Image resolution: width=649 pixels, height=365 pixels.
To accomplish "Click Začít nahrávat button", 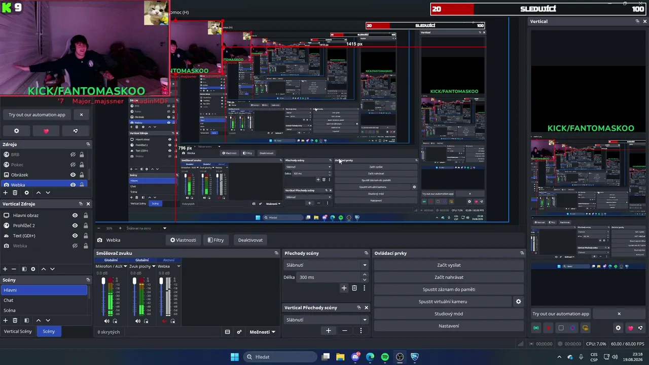I will 449,277.
